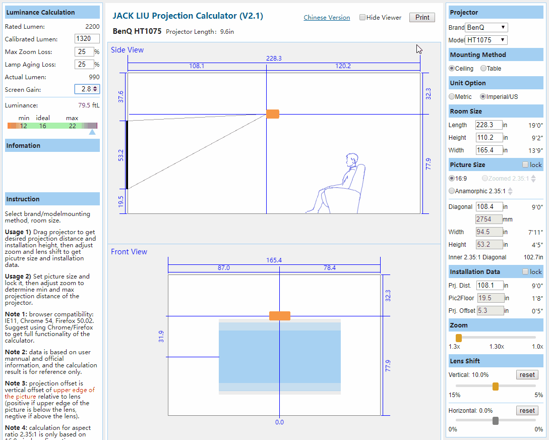Reset the vertical lens shift

tap(527, 375)
